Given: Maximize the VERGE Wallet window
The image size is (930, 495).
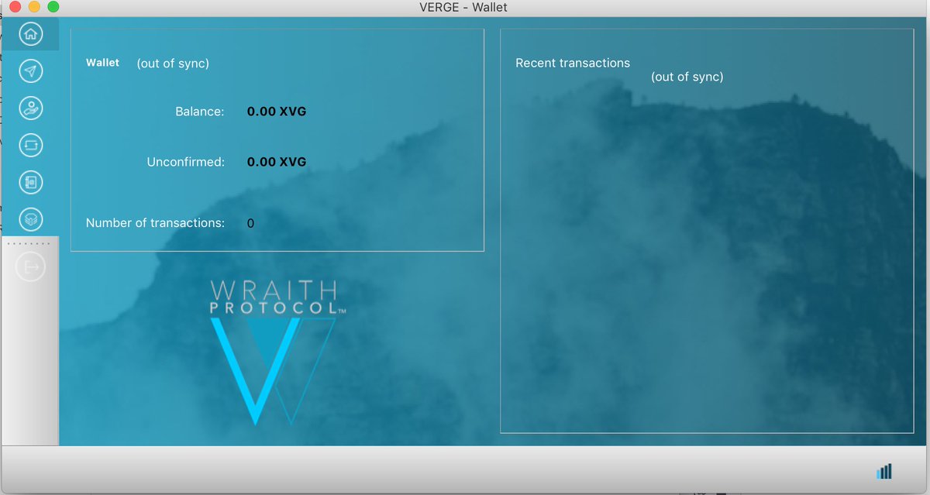Looking at the screenshot, I should click(x=53, y=7).
